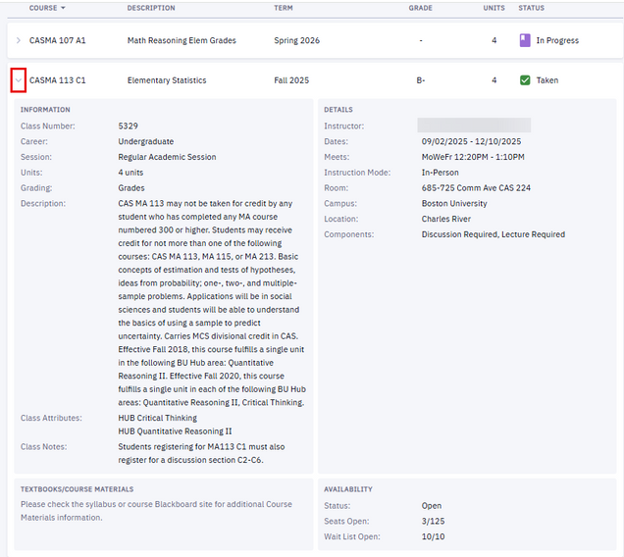Click the Spring 2026 term cell
This screenshot has width=624, height=557.
coord(297,40)
